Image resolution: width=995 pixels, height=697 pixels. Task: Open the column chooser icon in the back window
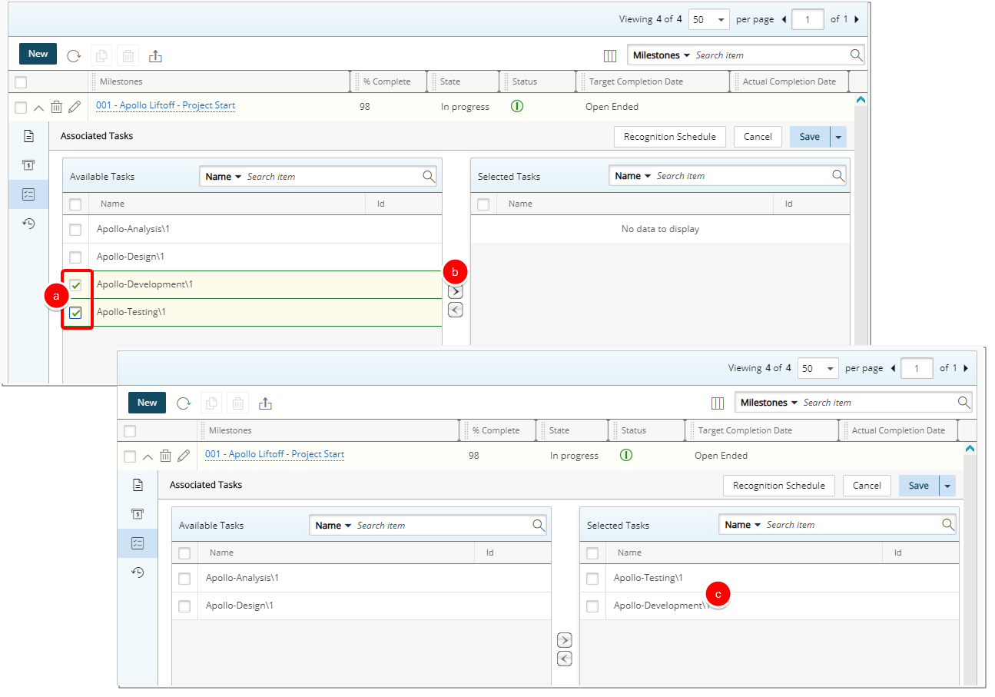(x=610, y=55)
